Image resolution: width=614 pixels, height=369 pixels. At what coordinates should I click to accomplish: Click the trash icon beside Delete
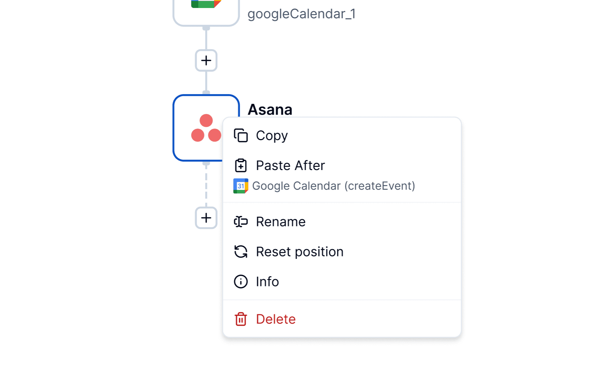tap(241, 319)
